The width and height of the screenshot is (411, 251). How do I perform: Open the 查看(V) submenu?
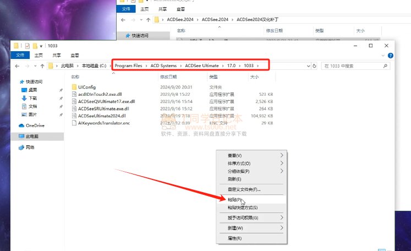tap(251, 156)
